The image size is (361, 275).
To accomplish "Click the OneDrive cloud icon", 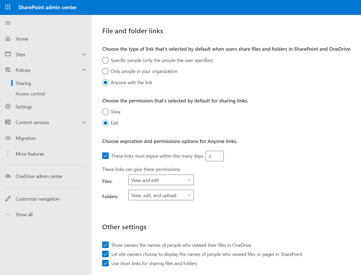I will click(x=8, y=176).
